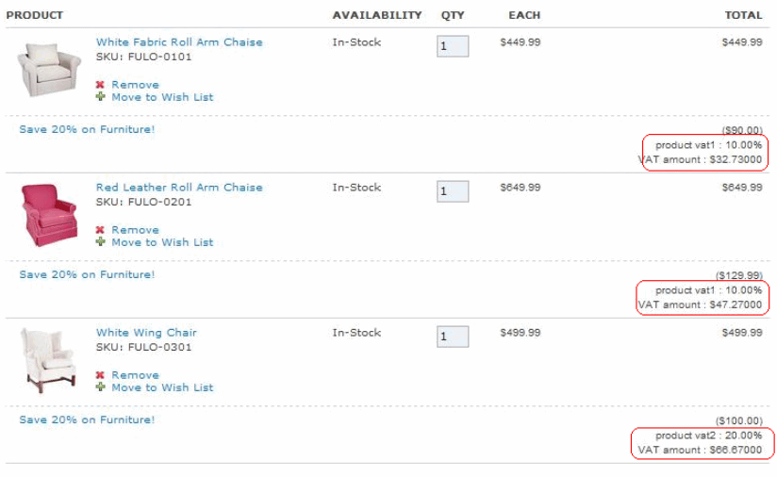
Task: Click first Save 20% on Furniture promo link
Action: [87, 129]
